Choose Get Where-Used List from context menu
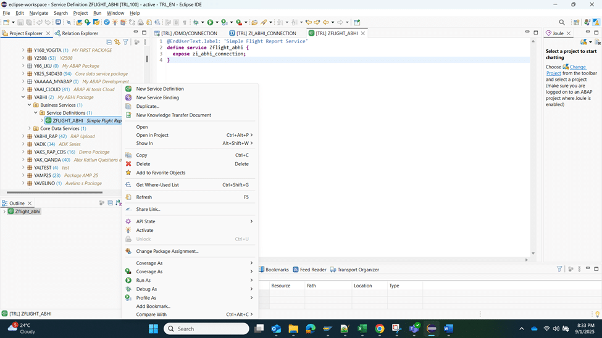Screen dimensions: 602x338 coord(157,185)
